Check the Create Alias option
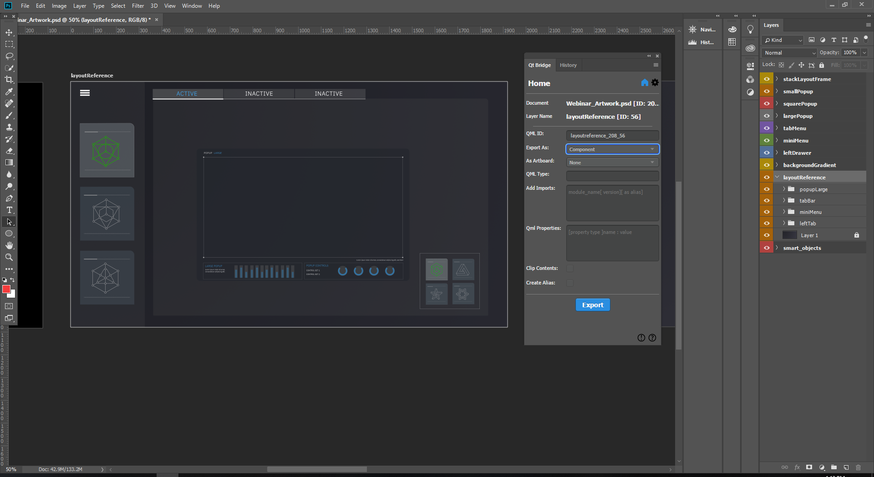Viewport: 874px width, 477px height. coord(569,283)
